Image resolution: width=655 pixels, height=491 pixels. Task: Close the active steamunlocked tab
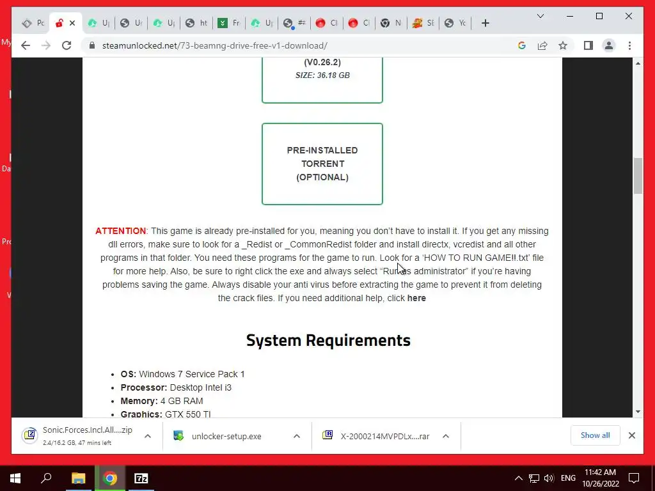pos(72,24)
